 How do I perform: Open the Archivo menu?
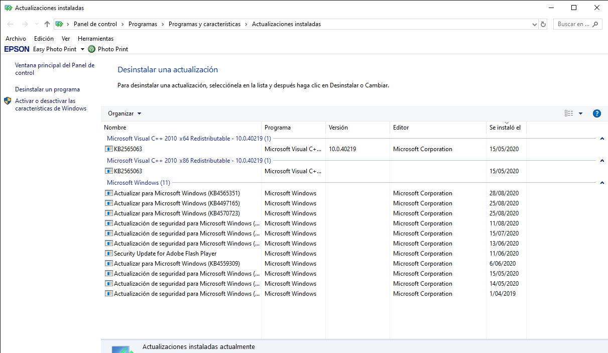(x=16, y=39)
